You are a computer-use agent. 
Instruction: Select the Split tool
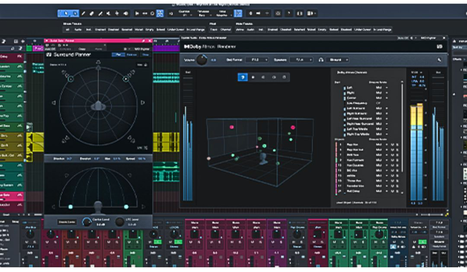click(x=84, y=13)
